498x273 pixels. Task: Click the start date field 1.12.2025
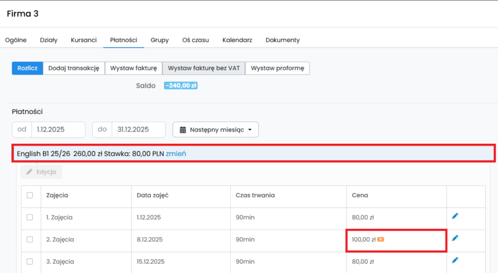pos(58,130)
